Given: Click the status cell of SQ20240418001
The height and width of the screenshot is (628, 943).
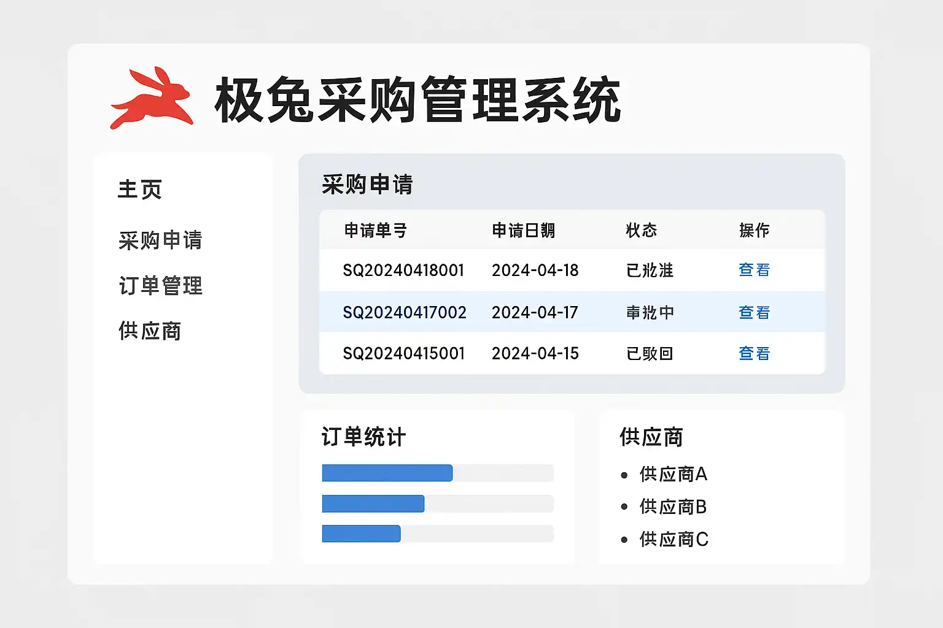Looking at the screenshot, I should [650, 270].
